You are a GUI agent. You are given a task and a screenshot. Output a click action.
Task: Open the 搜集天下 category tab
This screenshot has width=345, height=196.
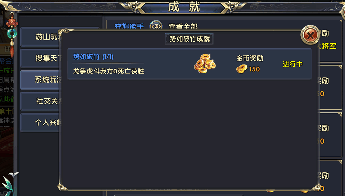coord(40,58)
